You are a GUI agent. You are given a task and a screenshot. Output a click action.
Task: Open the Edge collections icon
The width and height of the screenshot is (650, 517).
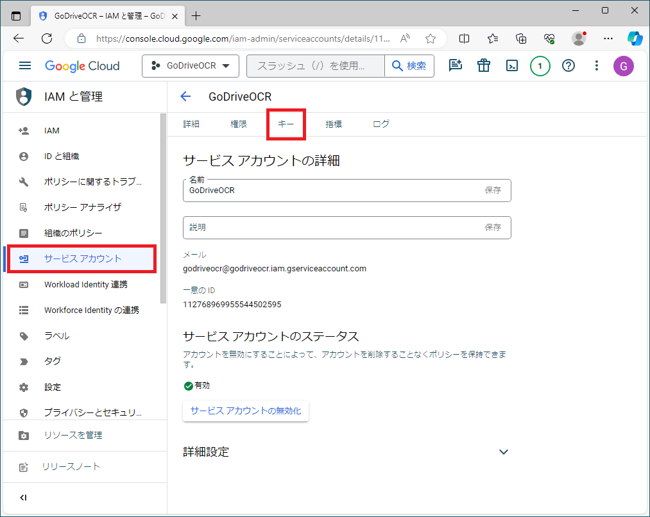(521, 38)
